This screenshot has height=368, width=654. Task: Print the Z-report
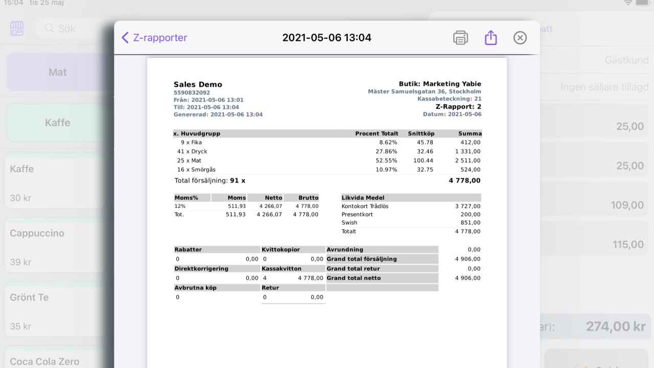[x=460, y=38]
